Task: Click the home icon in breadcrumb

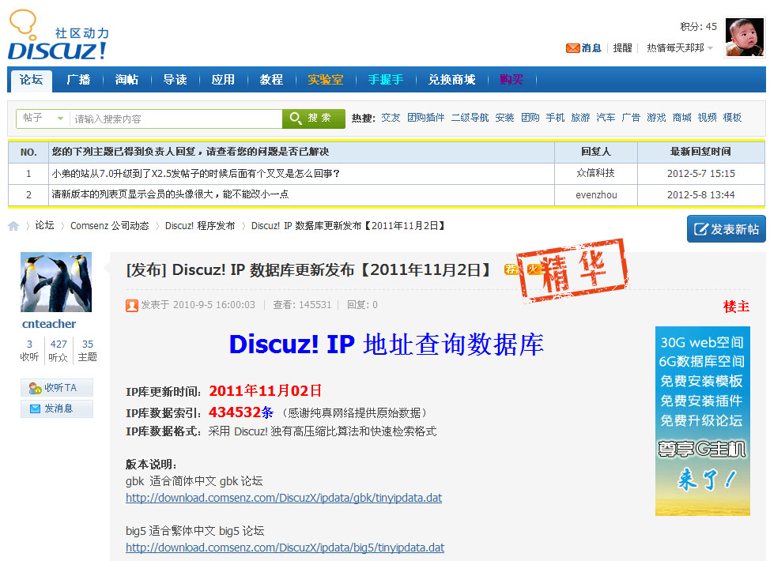Action: [x=13, y=226]
